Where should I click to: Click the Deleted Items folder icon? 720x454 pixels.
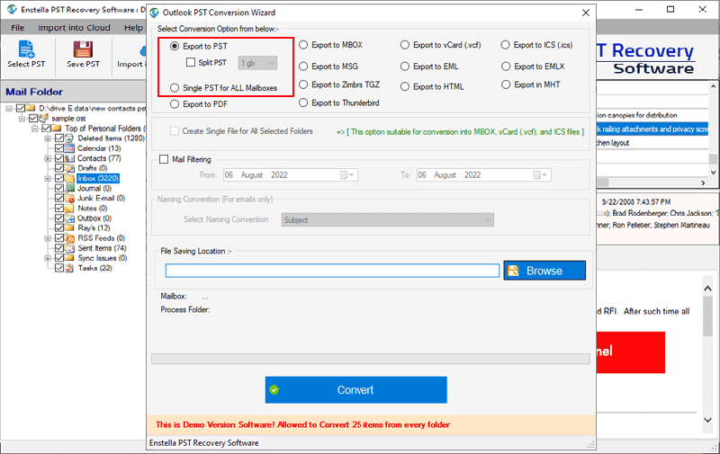[x=70, y=138]
